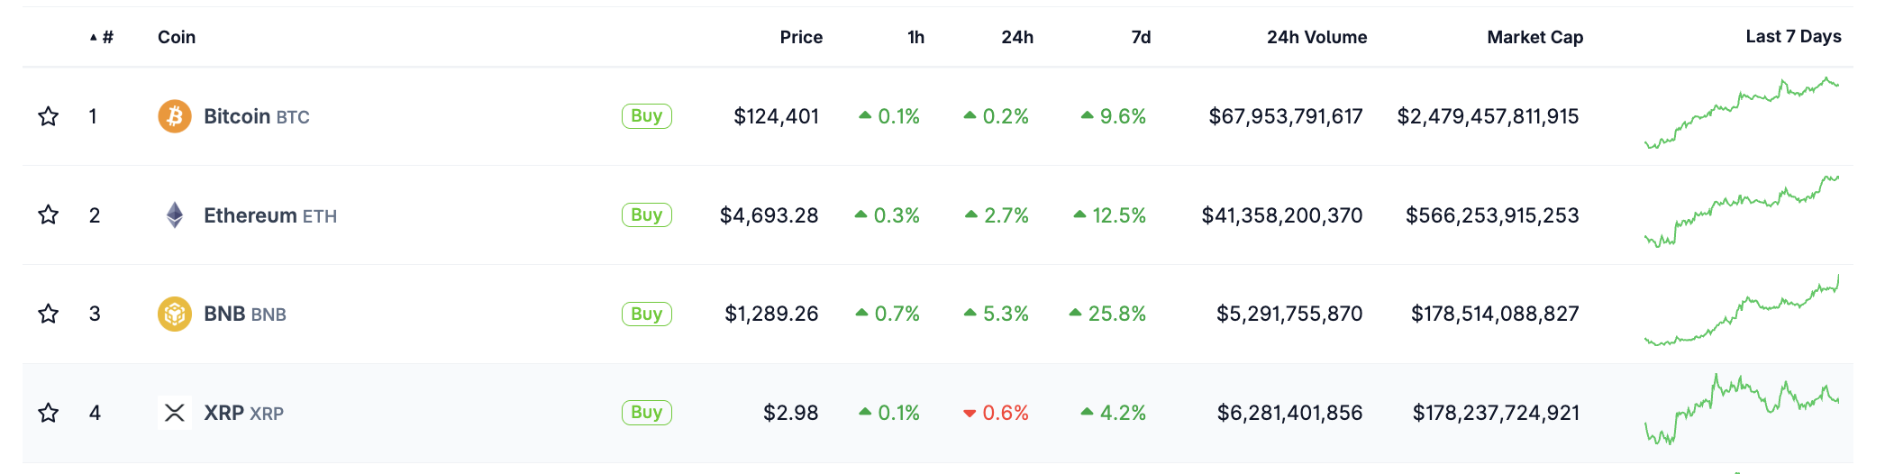Image resolution: width=1885 pixels, height=474 pixels.
Task: Open the Ethereum ETH coin link
Action: (x=269, y=215)
